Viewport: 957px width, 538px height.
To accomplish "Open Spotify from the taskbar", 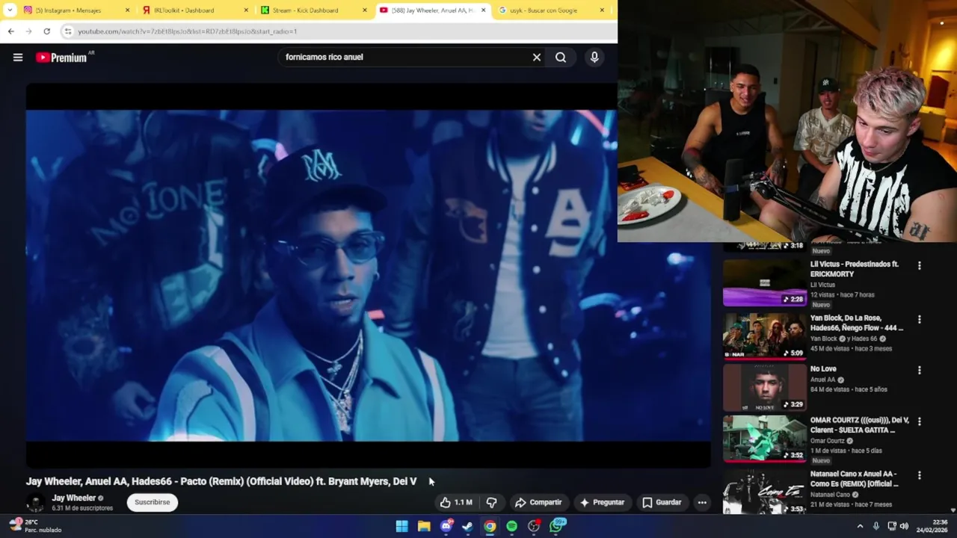I will pos(511,526).
